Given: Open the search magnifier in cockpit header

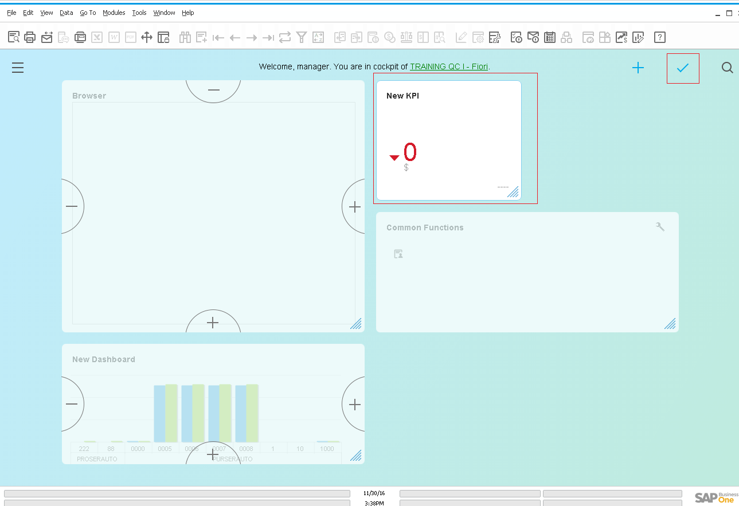Looking at the screenshot, I should [727, 68].
